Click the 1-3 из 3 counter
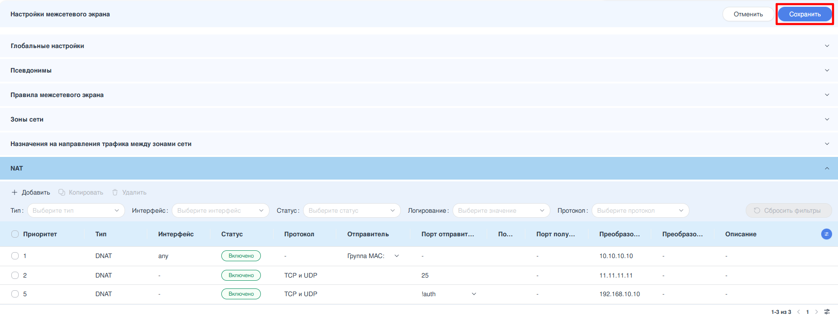 (781, 312)
